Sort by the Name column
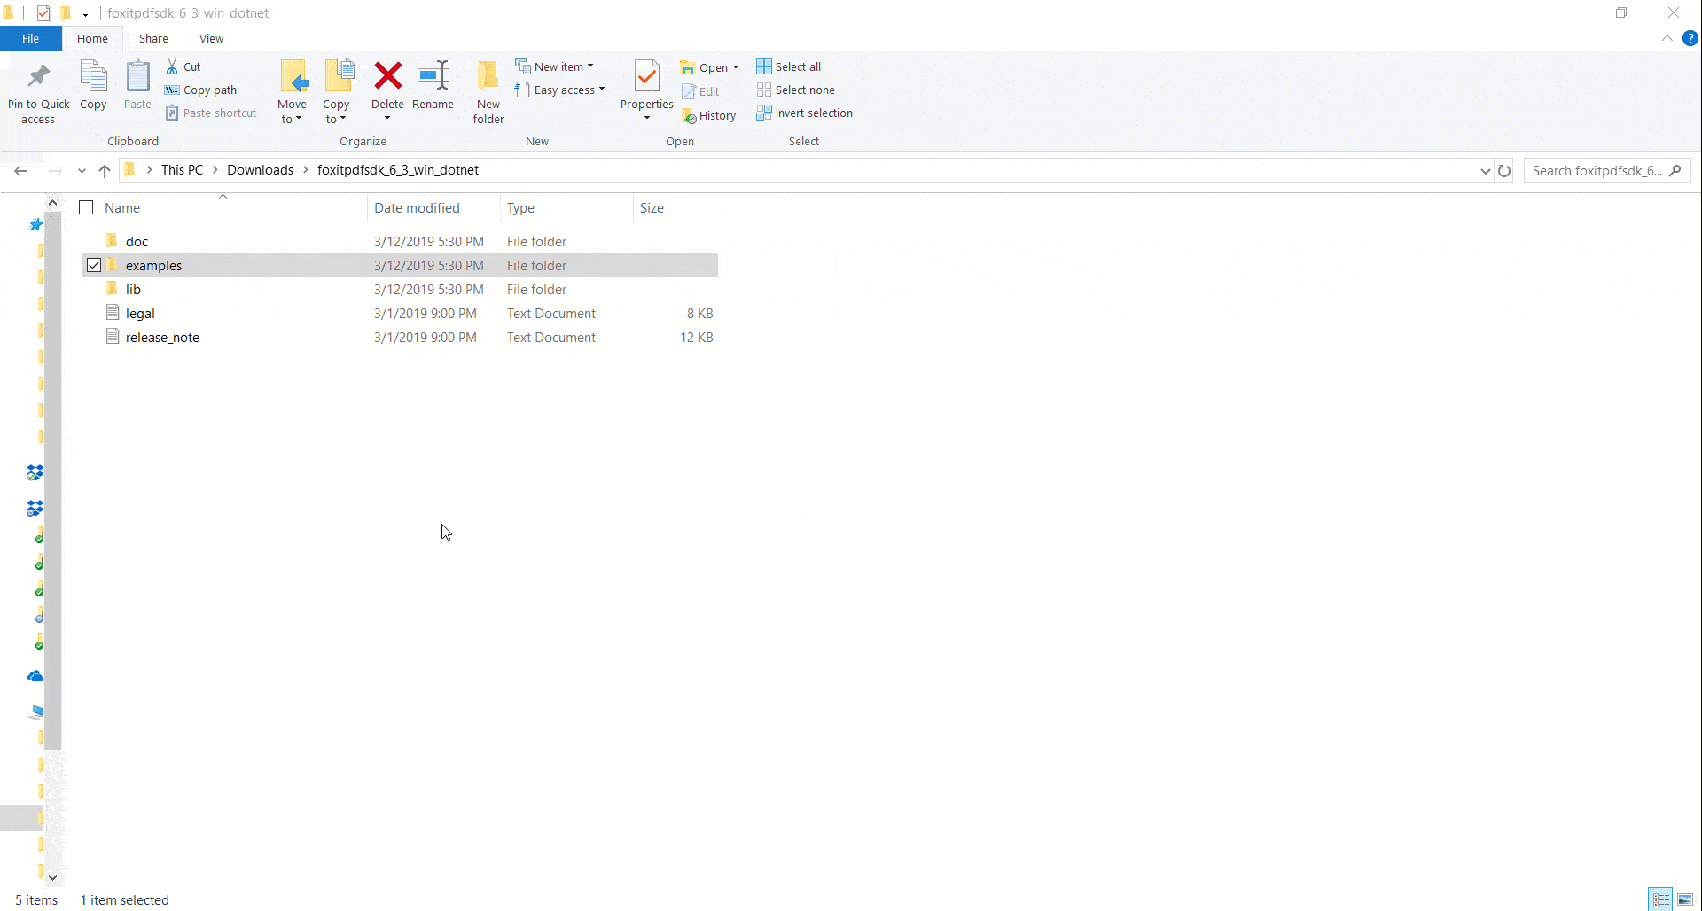 122,207
